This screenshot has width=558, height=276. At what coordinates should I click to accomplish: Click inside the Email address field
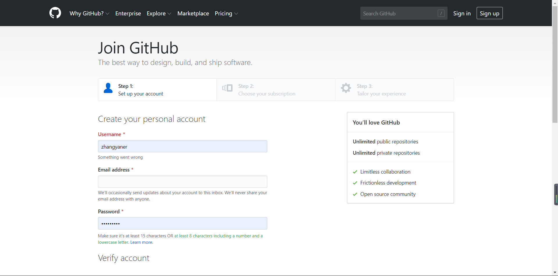182,181
